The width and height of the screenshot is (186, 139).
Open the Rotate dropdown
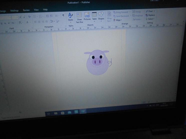tap(137, 19)
